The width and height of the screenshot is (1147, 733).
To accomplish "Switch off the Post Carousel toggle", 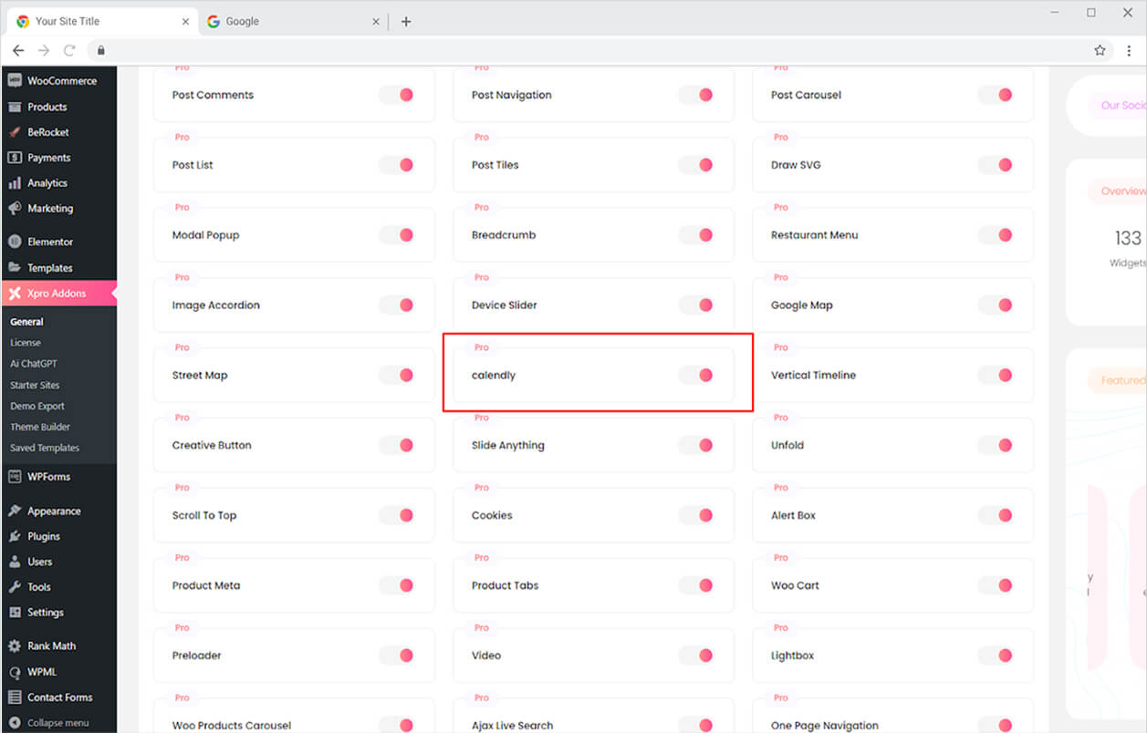I will point(997,95).
